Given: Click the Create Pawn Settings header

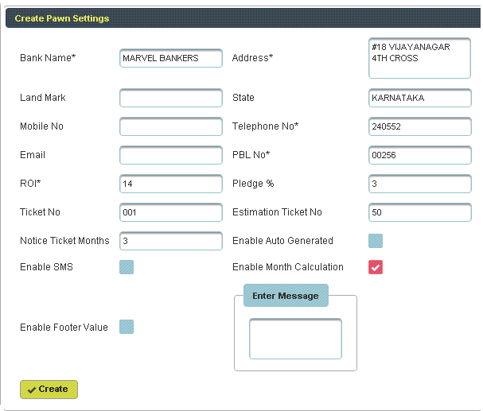Looking at the screenshot, I should [62, 18].
